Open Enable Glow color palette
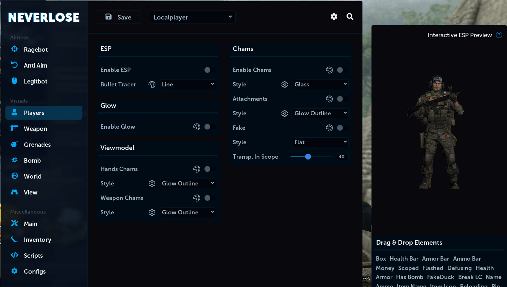 click(x=197, y=127)
